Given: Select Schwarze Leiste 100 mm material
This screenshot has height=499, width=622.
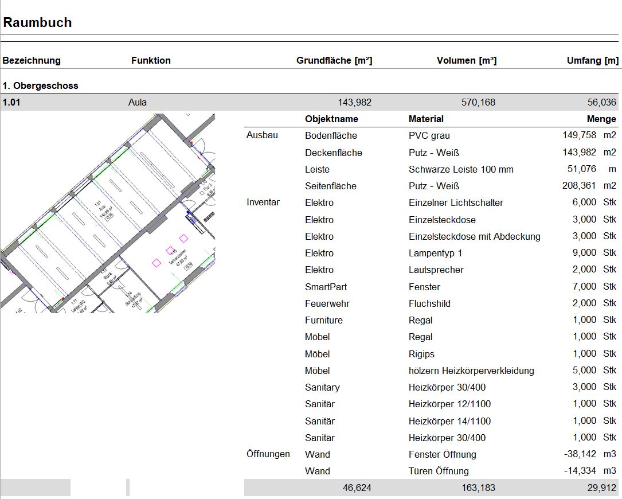Looking at the screenshot, I should point(461,170).
